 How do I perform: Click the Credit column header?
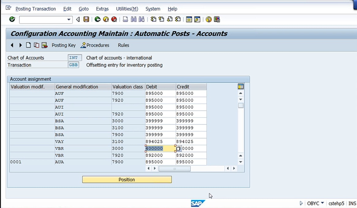191,87
